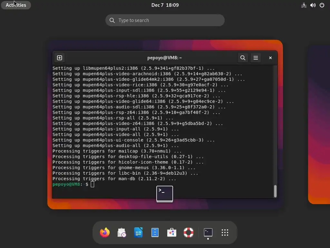Click the pepoyo@VM8 prompt line
The height and width of the screenshot is (248, 330).
[x=73, y=184]
